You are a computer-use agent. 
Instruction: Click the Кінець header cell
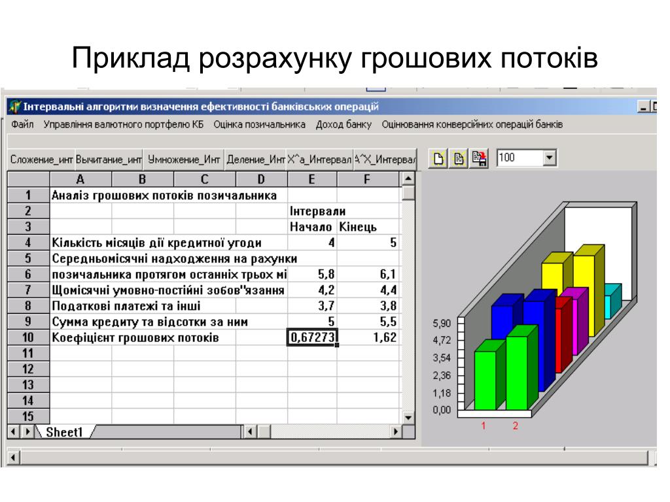368,227
